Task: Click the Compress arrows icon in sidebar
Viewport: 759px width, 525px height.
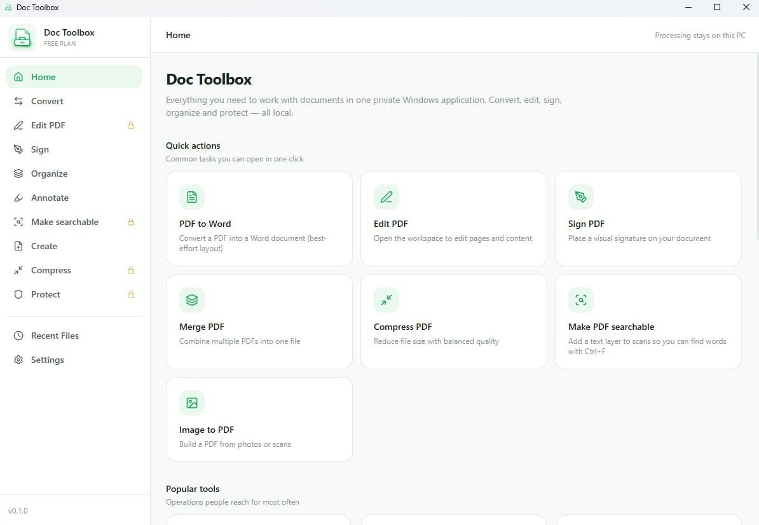Action: (x=18, y=271)
